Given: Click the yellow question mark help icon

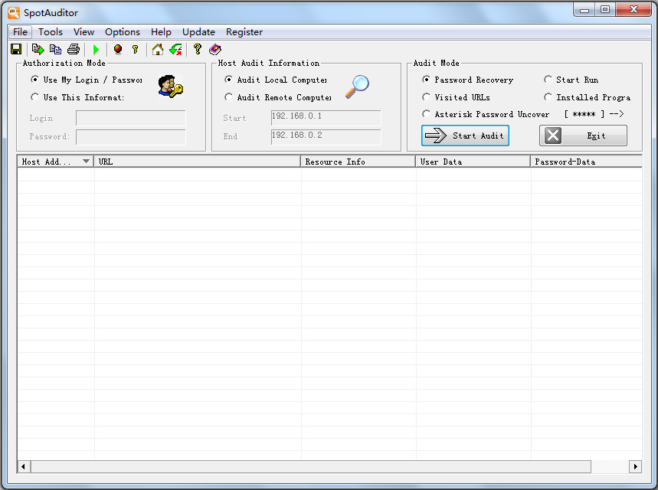Looking at the screenshot, I should pyautogui.click(x=197, y=49).
